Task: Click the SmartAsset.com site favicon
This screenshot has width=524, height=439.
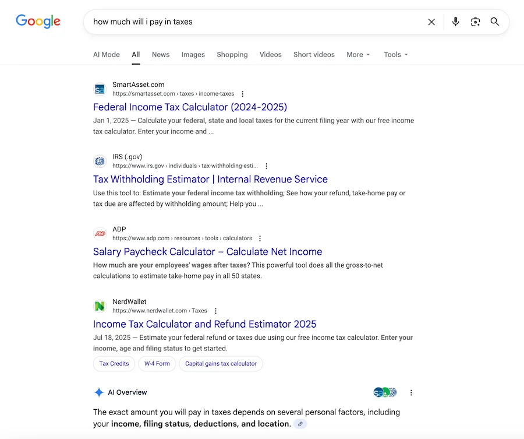Action: (x=99, y=89)
